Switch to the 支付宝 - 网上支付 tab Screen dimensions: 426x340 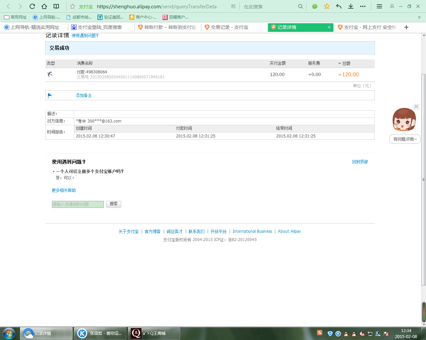pos(367,27)
